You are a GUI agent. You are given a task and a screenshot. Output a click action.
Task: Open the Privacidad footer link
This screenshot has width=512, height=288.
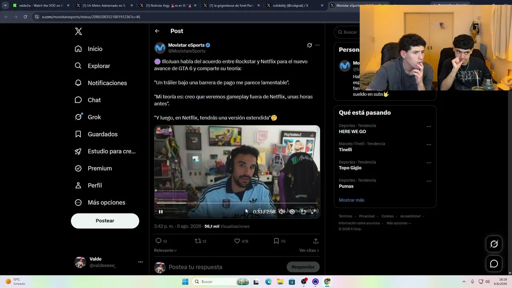click(x=367, y=216)
